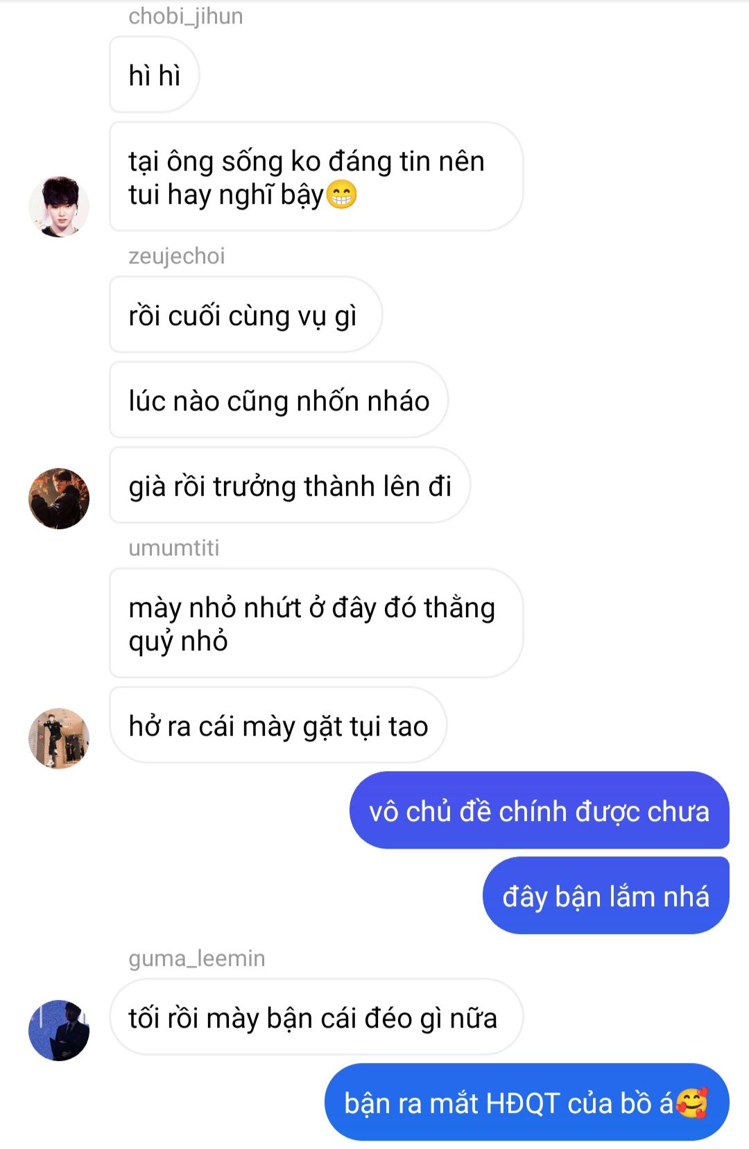Tap zeujechoi's round avatar photo
This screenshot has width=749, height=1149.
tap(59, 499)
